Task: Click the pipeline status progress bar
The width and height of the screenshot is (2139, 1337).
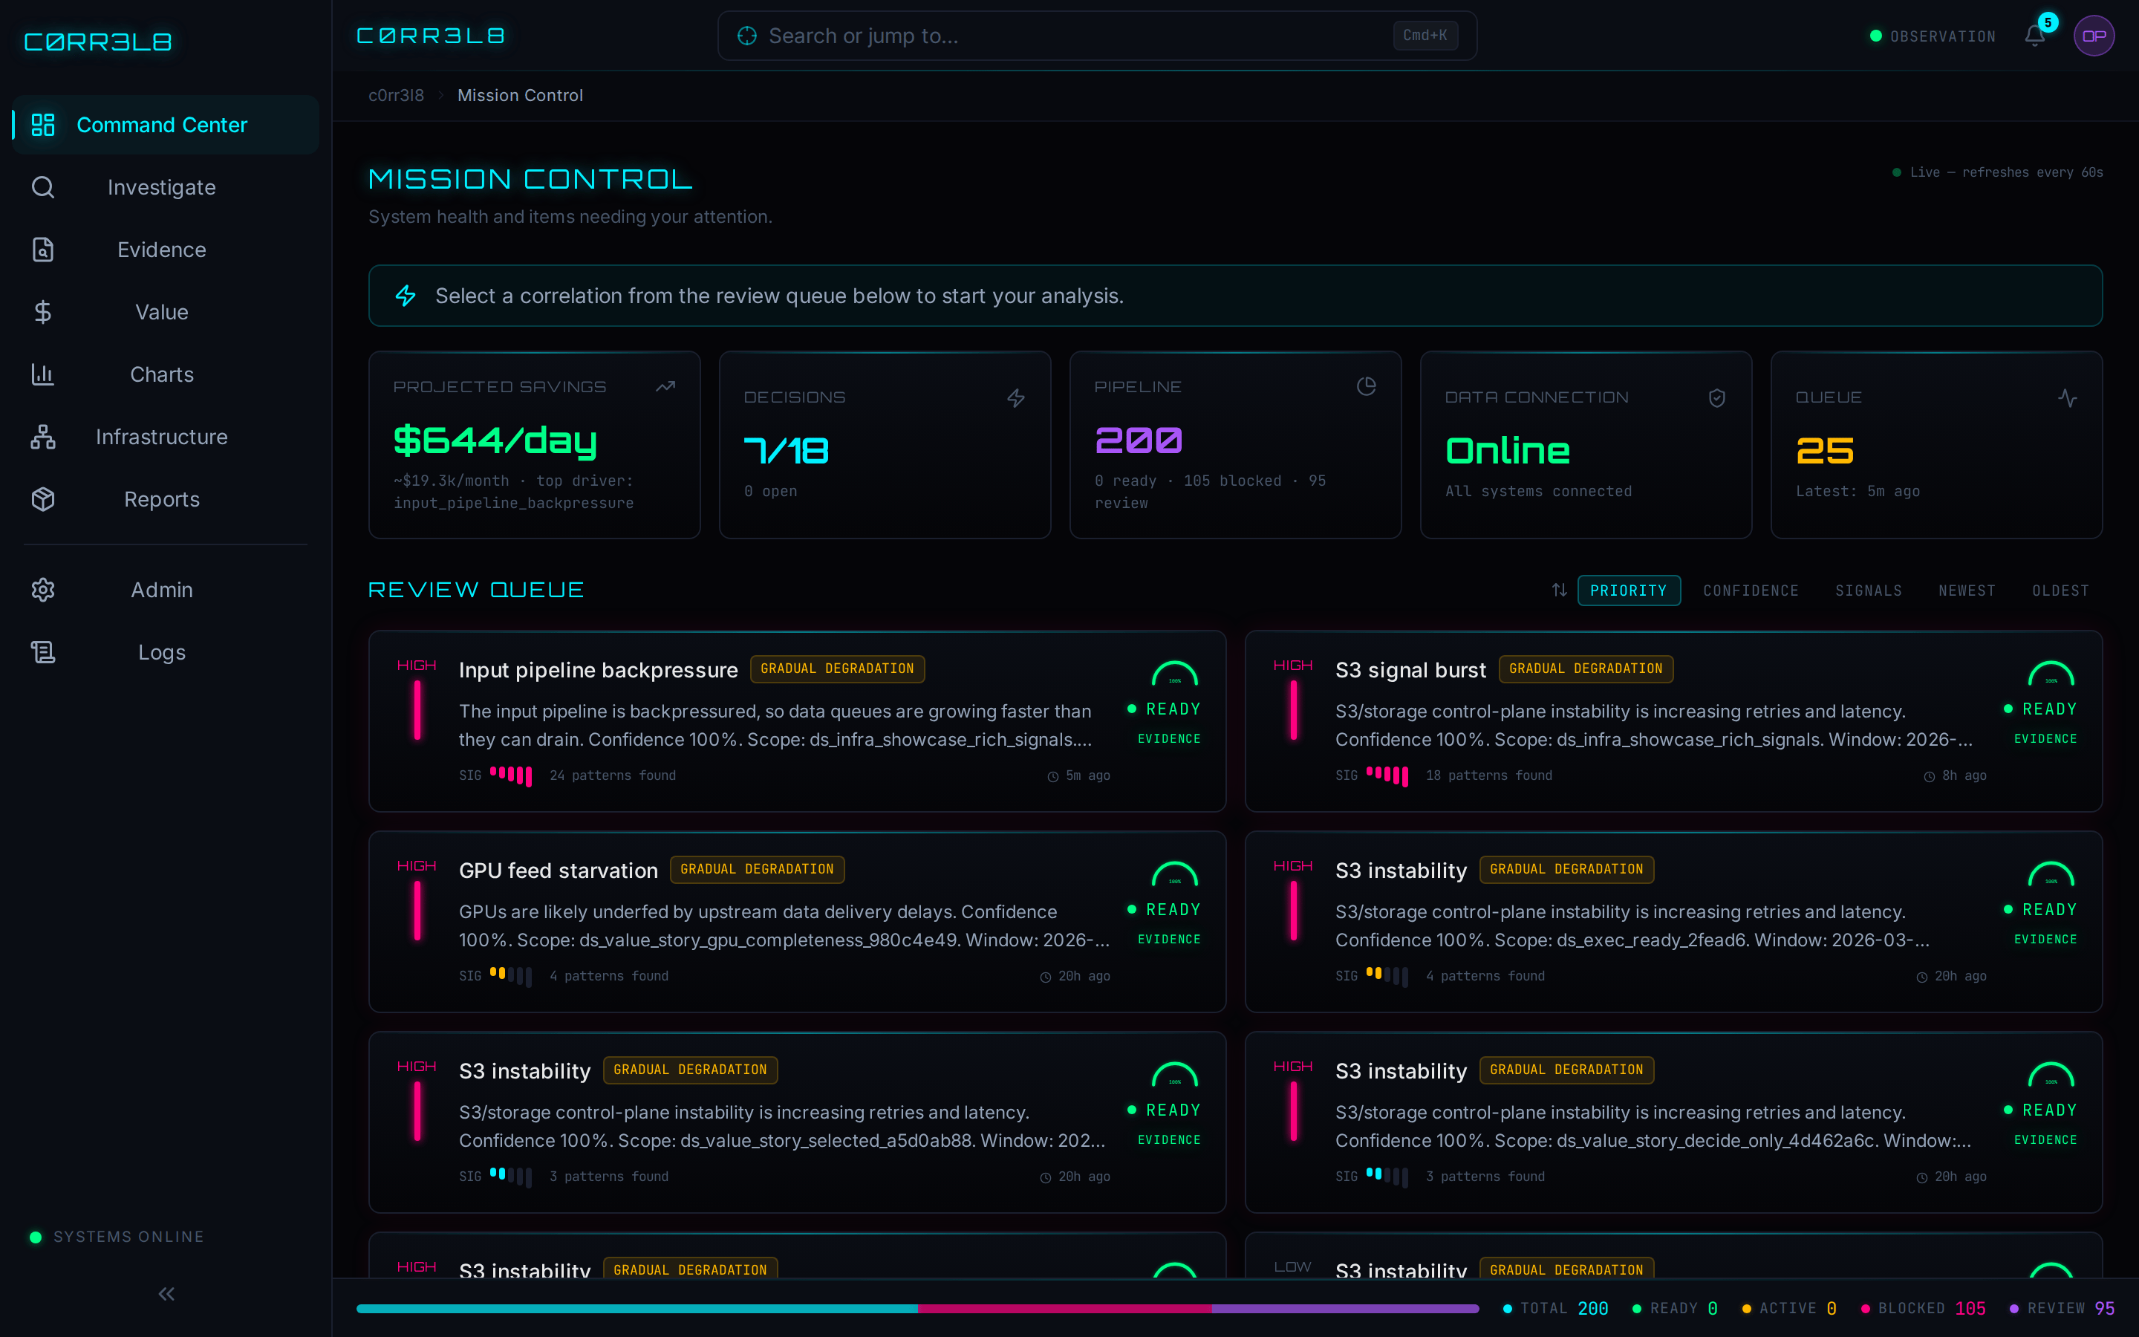Action: [x=917, y=1309]
